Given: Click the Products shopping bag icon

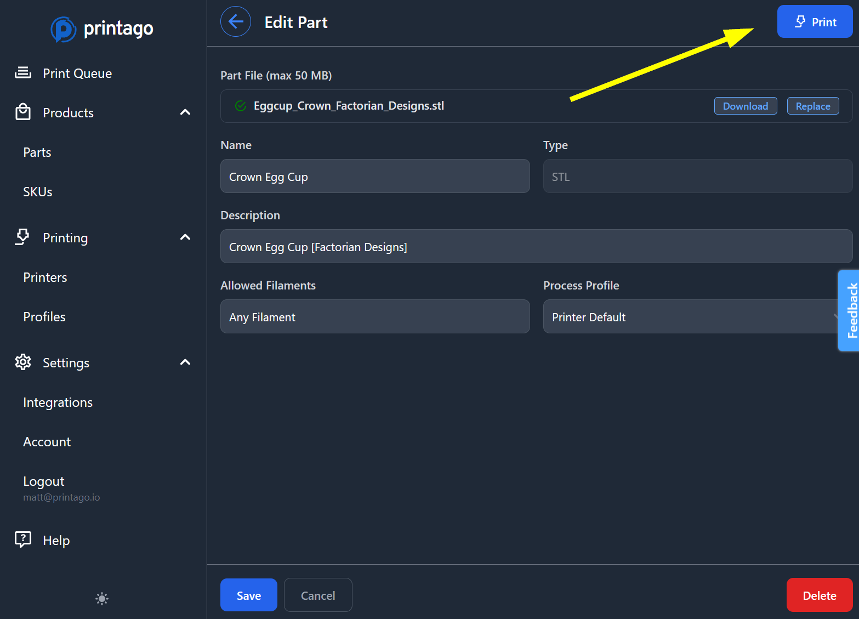Looking at the screenshot, I should coord(23,112).
